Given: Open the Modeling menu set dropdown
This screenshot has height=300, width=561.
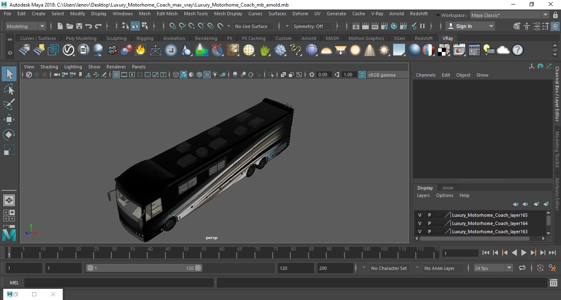Looking at the screenshot, I should (x=26, y=26).
